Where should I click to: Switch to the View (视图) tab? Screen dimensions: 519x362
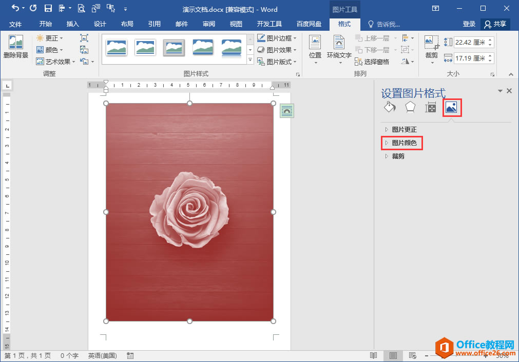pyautogui.click(x=236, y=24)
